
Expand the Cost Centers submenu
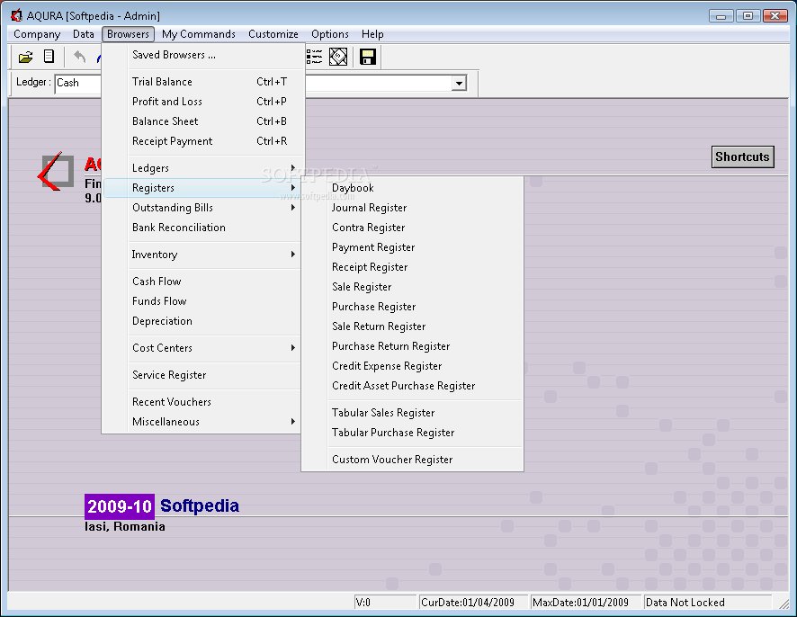(203, 348)
